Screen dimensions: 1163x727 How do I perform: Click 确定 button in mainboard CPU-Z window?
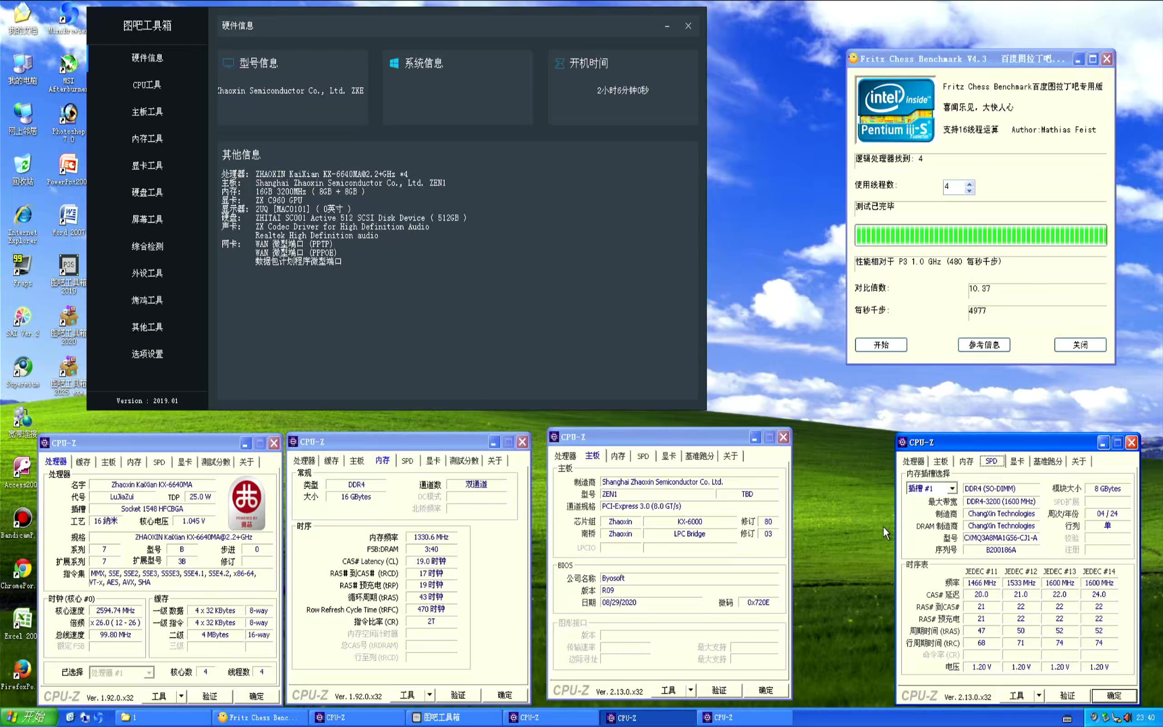tap(766, 690)
